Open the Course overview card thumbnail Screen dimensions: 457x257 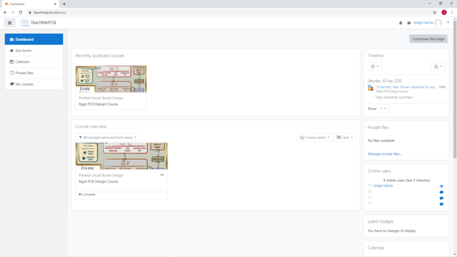coord(121,156)
